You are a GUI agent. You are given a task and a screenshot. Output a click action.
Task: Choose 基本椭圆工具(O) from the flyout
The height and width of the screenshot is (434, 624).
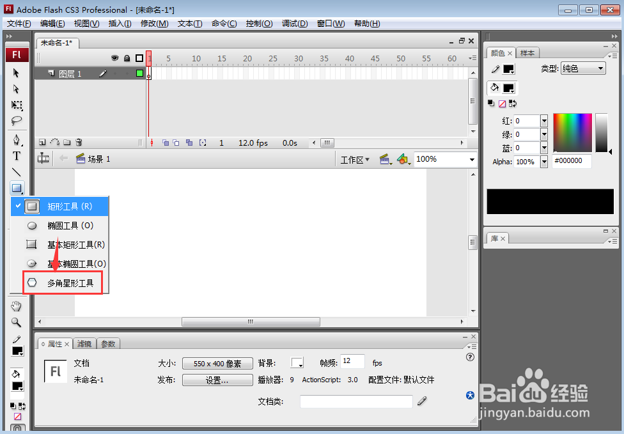[59, 264]
